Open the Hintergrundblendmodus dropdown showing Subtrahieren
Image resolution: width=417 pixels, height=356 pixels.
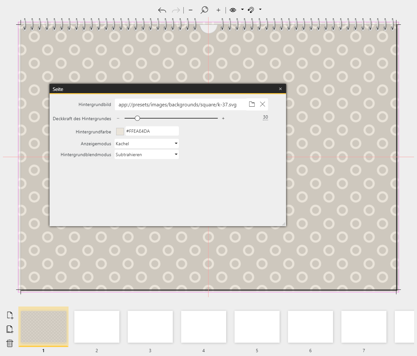[147, 155]
